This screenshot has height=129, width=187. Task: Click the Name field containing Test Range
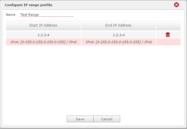(x=46, y=15)
